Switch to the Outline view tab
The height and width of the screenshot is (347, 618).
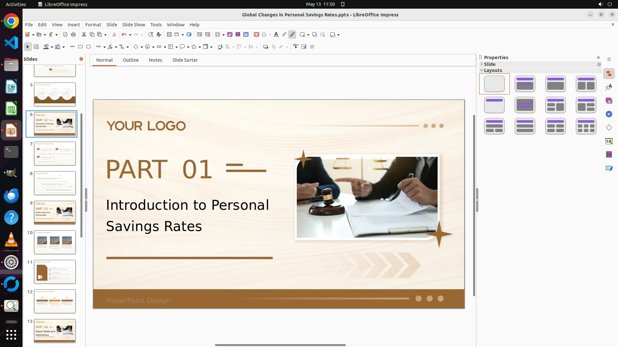pos(131,60)
